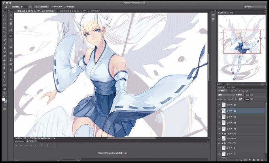The width and height of the screenshot is (269, 163).
Task: Select the Pen tool
Action: [5, 73]
